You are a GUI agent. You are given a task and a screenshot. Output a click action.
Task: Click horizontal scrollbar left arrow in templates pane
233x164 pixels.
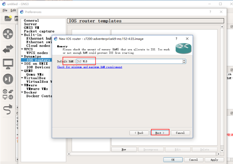coord(69,154)
